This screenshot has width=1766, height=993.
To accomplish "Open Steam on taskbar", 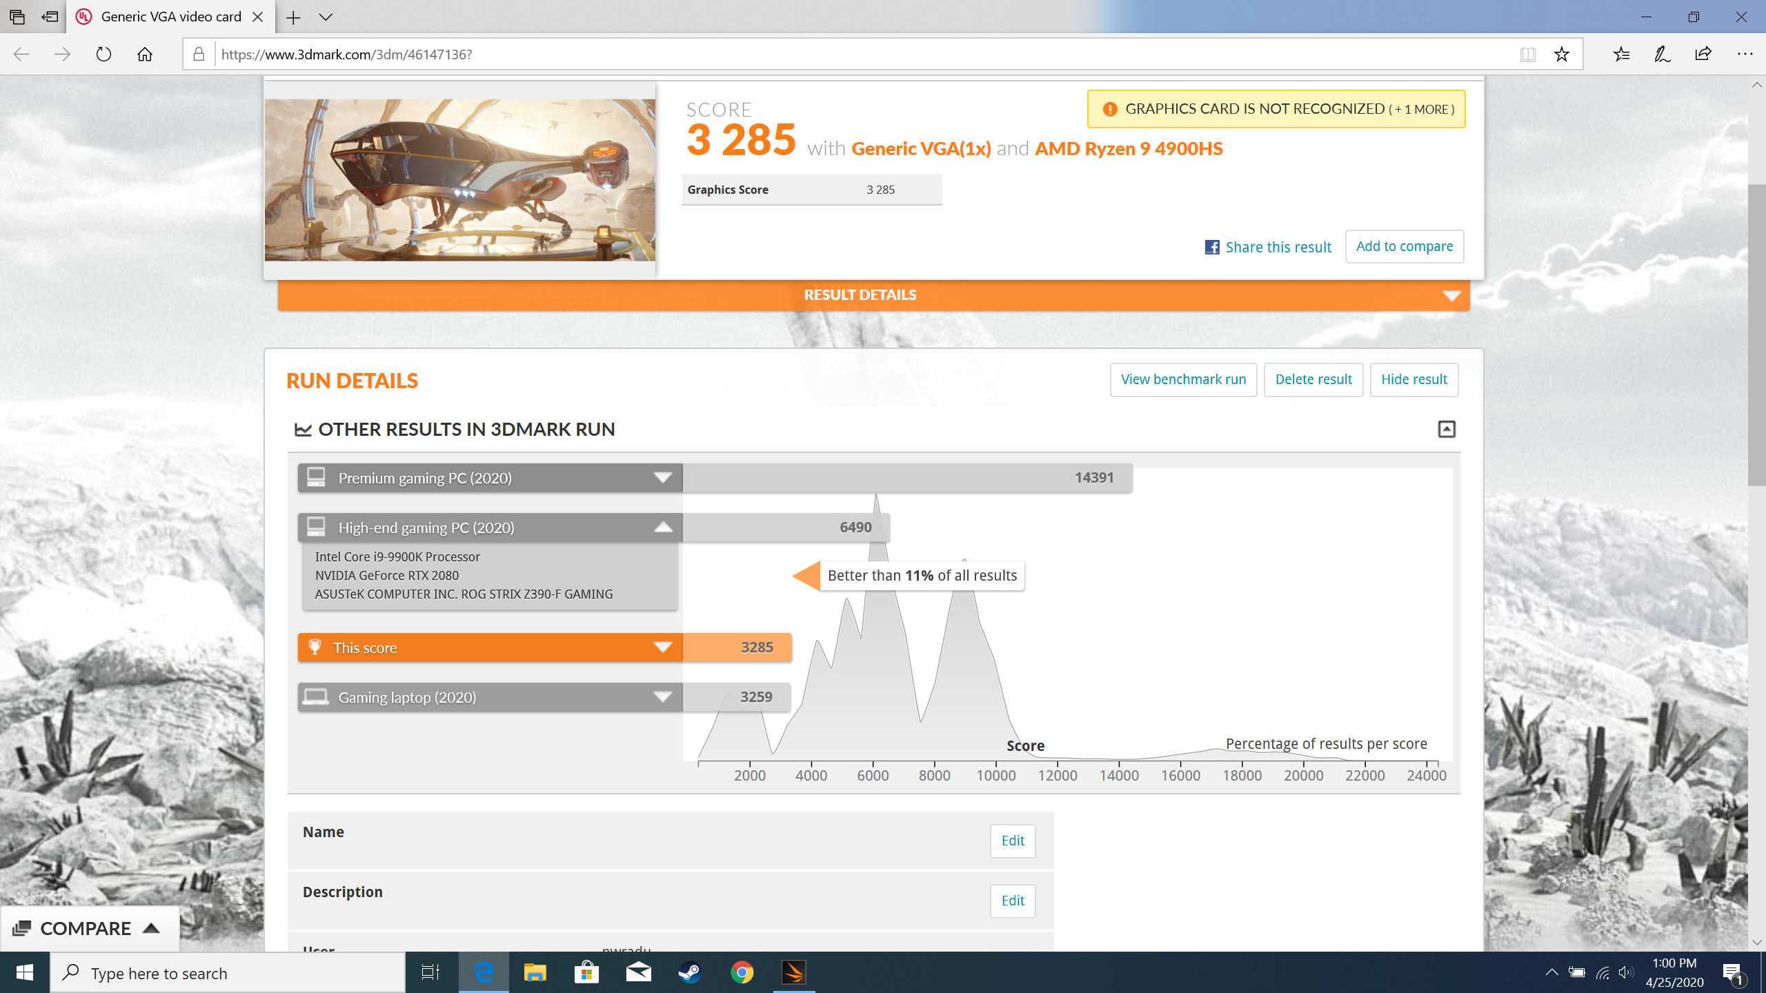I will pos(690,973).
